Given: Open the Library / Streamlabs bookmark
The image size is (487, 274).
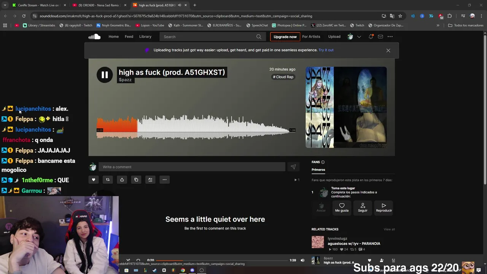Looking at the screenshot, I should (39, 25).
